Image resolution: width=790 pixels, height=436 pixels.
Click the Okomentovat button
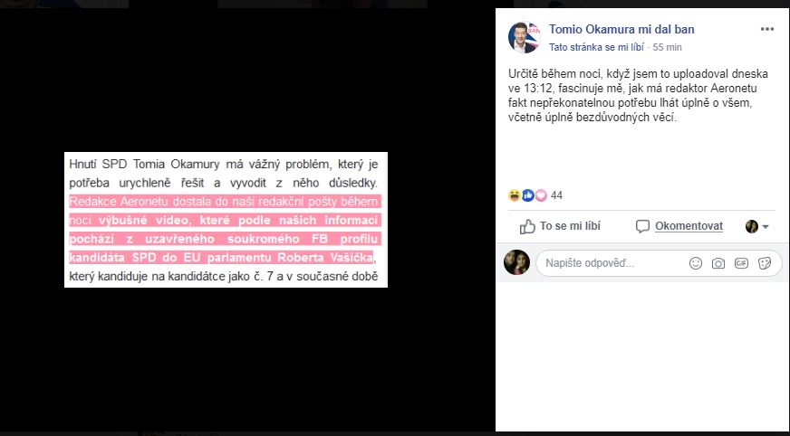[679, 226]
